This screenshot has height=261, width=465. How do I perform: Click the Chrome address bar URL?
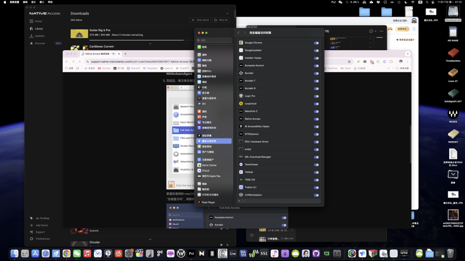point(142,62)
